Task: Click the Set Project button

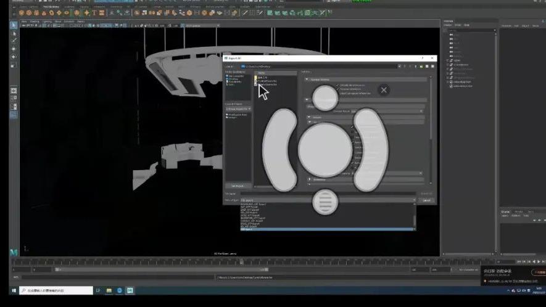Action: pos(238,186)
